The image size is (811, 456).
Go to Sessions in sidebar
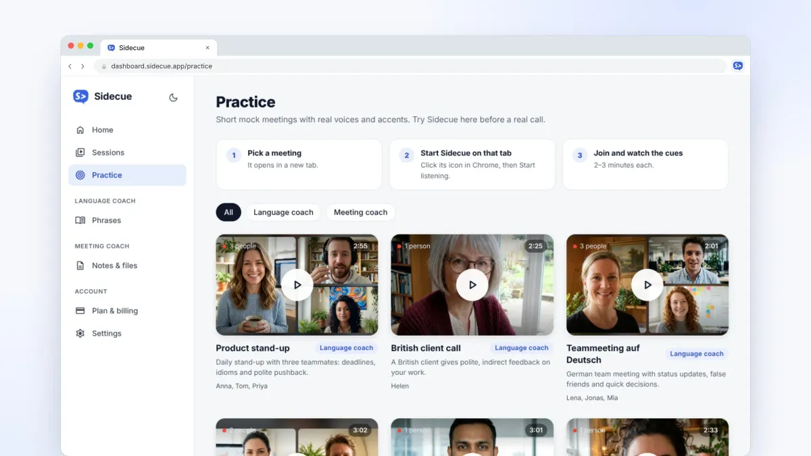(x=127, y=153)
